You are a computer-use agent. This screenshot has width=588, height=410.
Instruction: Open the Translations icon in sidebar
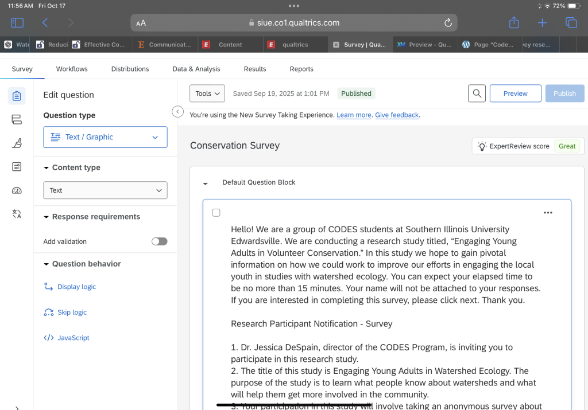tap(17, 214)
